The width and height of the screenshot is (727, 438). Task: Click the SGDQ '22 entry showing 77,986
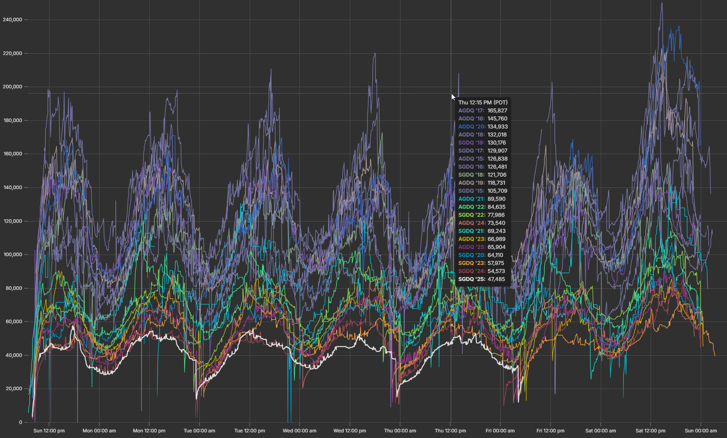click(x=481, y=215)
